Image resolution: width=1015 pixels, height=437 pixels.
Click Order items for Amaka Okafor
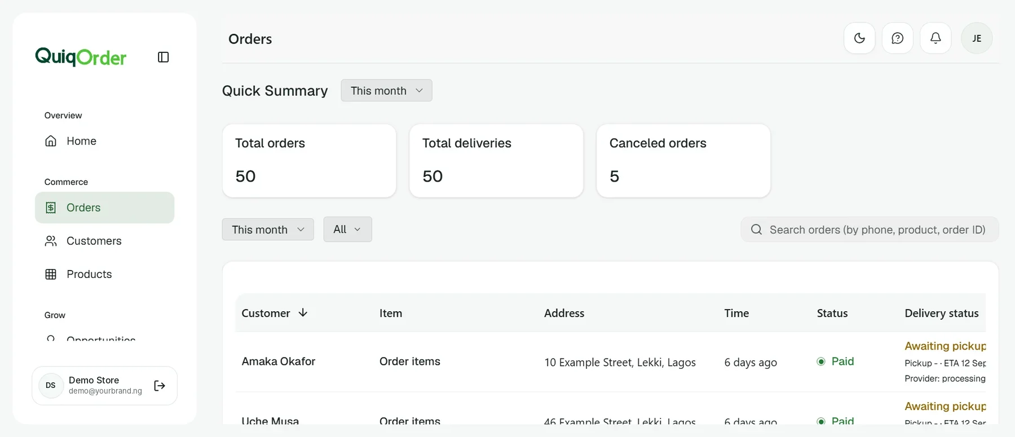[410, 361]
